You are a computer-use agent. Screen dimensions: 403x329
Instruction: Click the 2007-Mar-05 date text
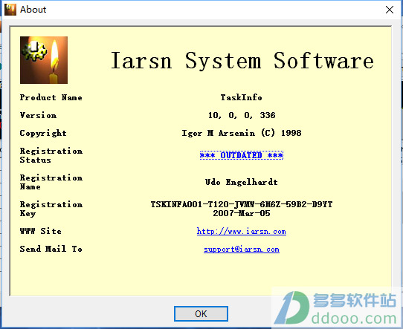(242, 213)
